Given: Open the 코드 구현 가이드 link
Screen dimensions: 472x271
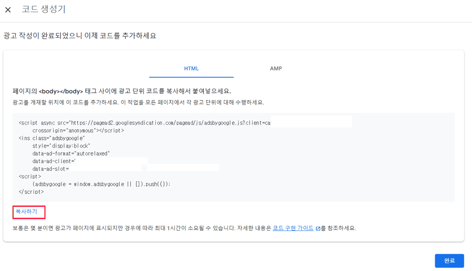Looking at the screenshot, I should coord(293,228).
